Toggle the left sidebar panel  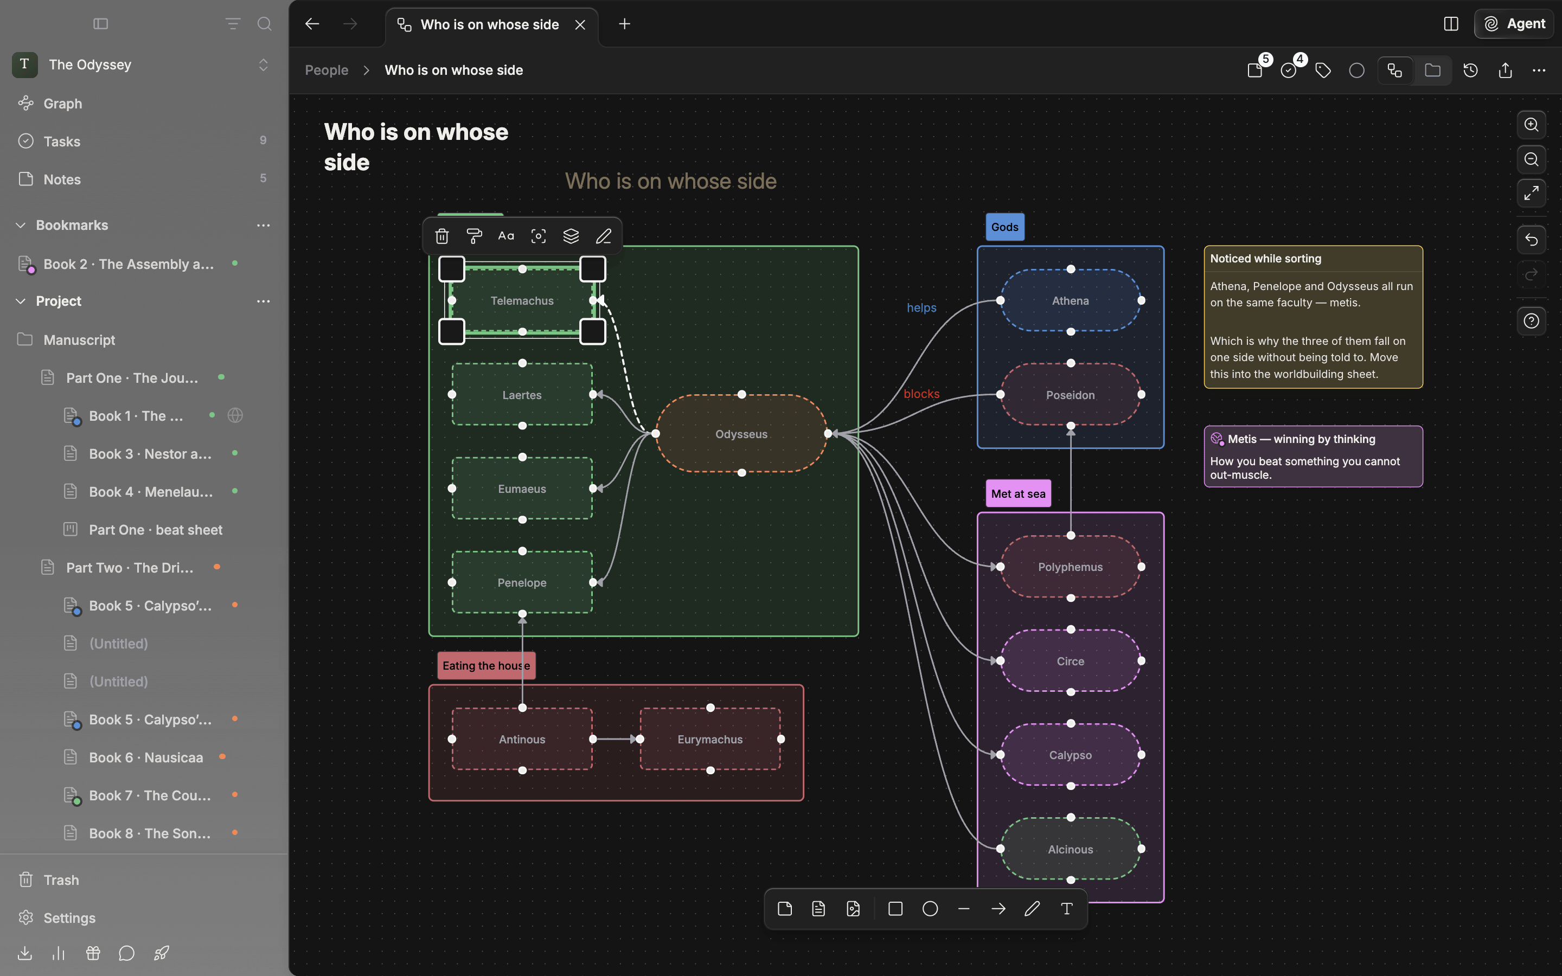point(101,24)
